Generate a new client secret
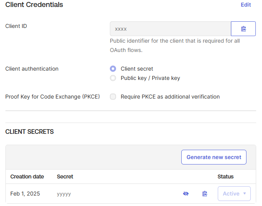The height and width of the screenshot is (206, 262). tap(214, 157)
